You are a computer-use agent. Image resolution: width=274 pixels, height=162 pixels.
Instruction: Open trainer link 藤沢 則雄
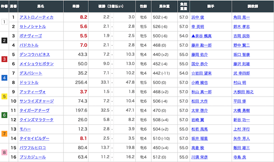(241, 64)
